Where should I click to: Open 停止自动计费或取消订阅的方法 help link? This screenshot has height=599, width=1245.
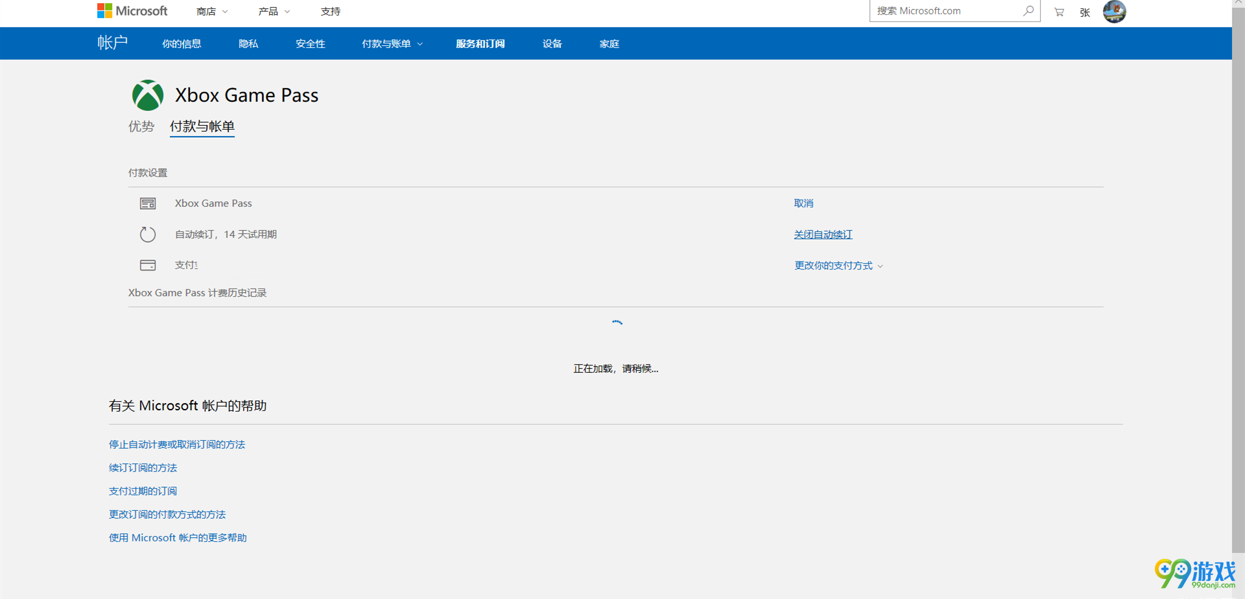click(177, 444)
